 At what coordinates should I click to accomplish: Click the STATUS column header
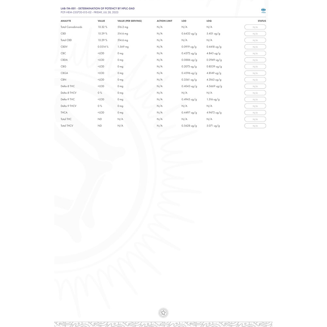click(262, 21)
